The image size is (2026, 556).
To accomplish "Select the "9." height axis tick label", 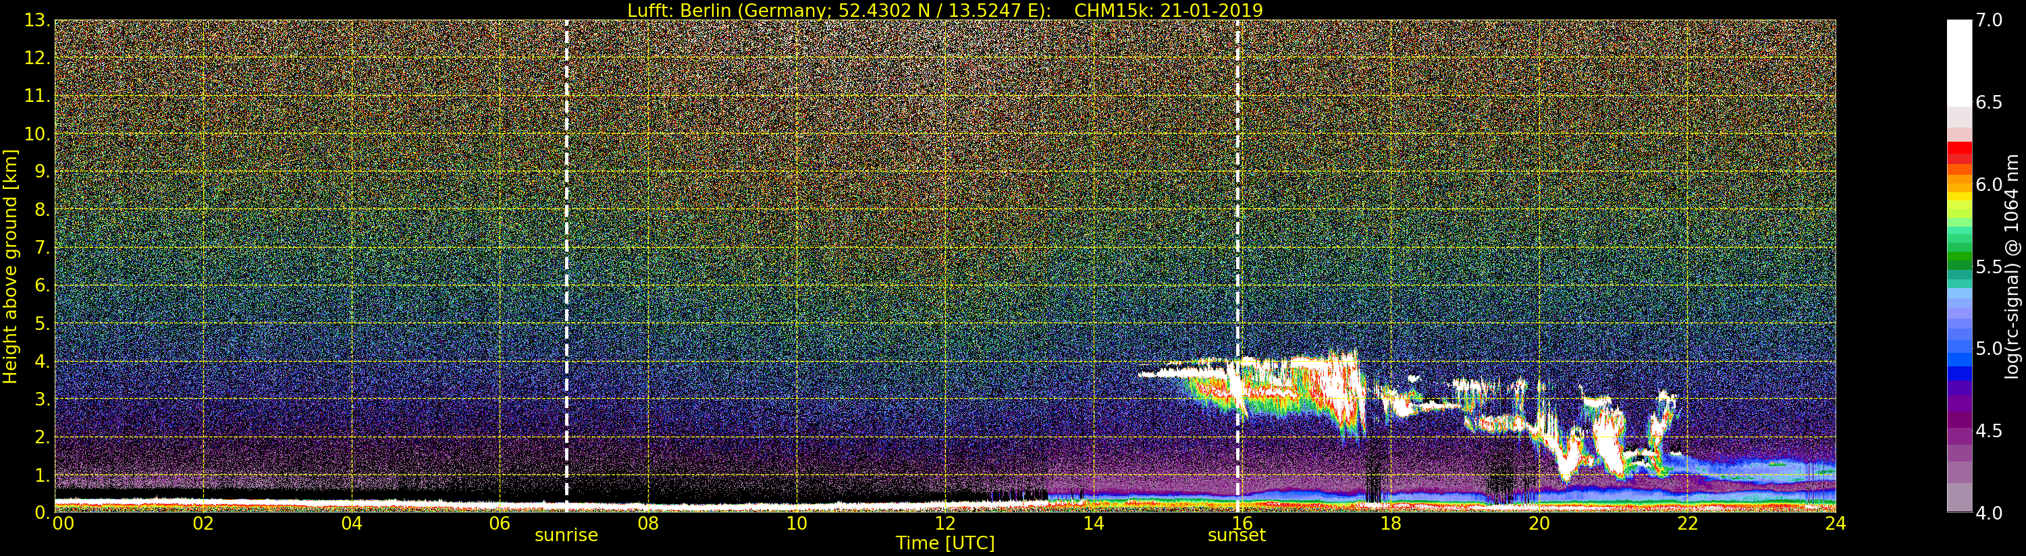I will tap(43, 171).
